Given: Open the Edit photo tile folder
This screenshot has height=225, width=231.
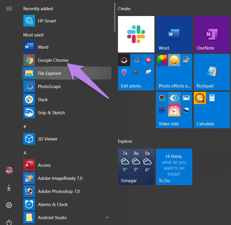Looking at the screenshot, I should pos(136,72).
